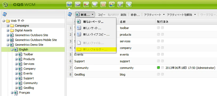Open the Tools gears icon

(120, 5)
